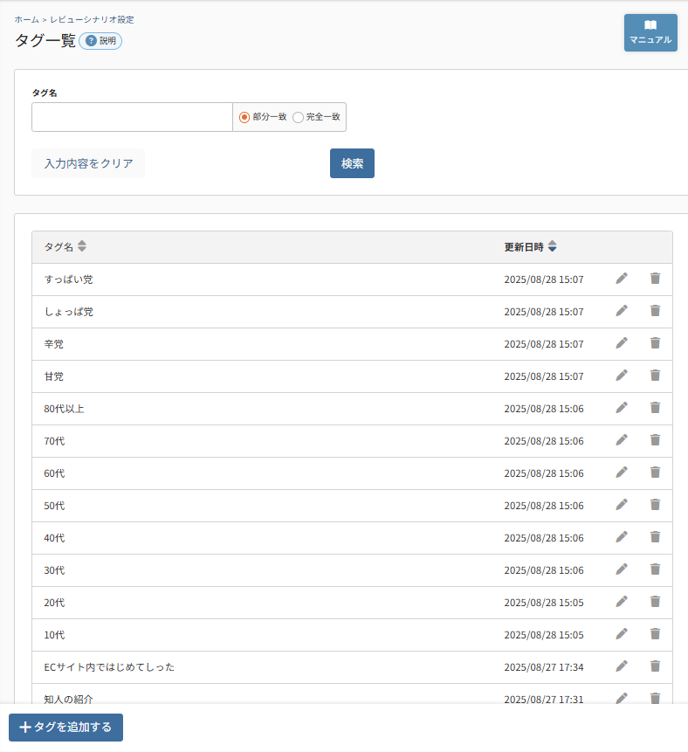The image size is (688, 752).
Task: Remove the 50代 tag using trash icon
Action: click(655, 505)
